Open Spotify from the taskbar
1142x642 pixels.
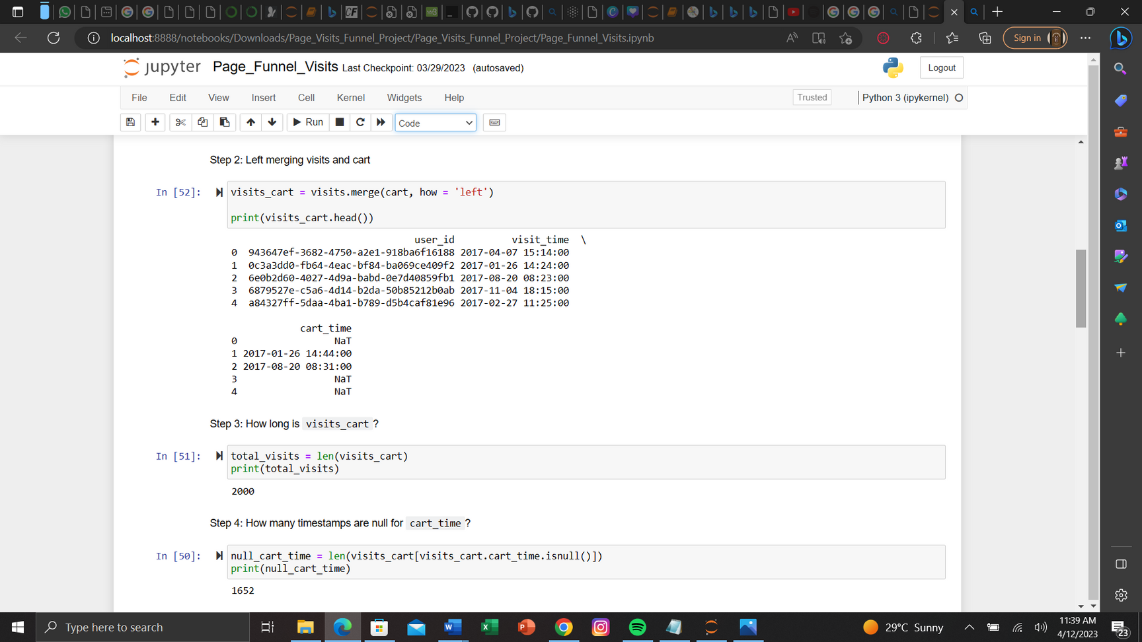click(637, 627)
